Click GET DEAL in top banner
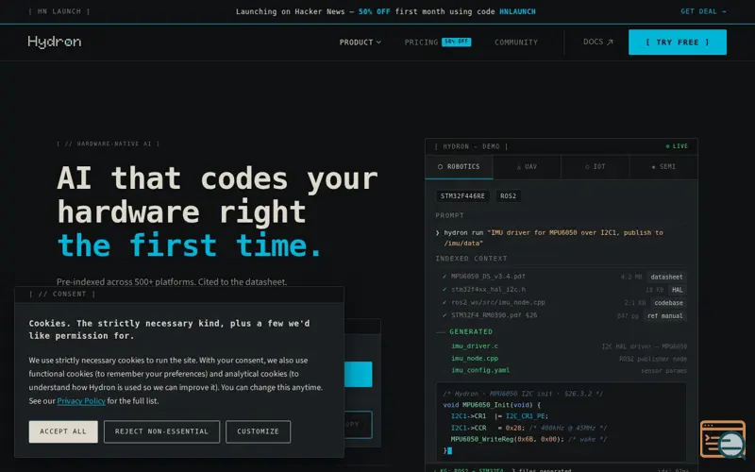755x472 pixels. (x=703, y=11)
